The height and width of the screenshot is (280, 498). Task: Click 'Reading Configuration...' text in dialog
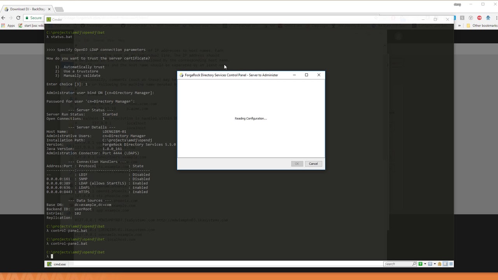click(251, 119)
